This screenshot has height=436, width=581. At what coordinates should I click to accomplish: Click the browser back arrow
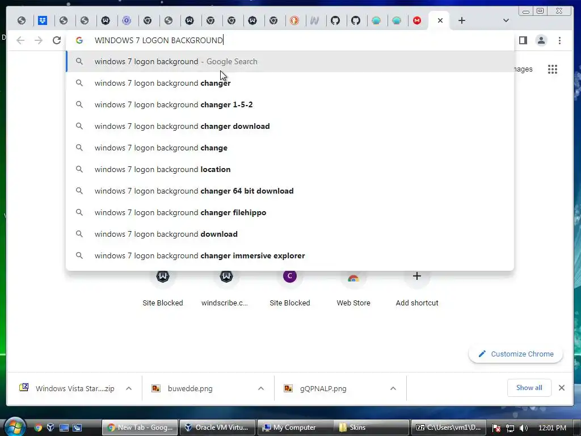click(x=21, y=40)
